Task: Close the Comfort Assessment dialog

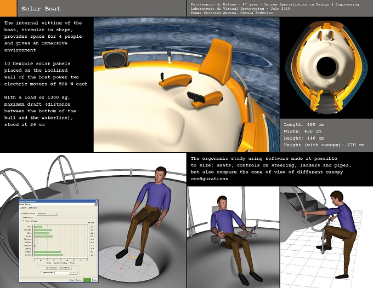Action: 97,201
